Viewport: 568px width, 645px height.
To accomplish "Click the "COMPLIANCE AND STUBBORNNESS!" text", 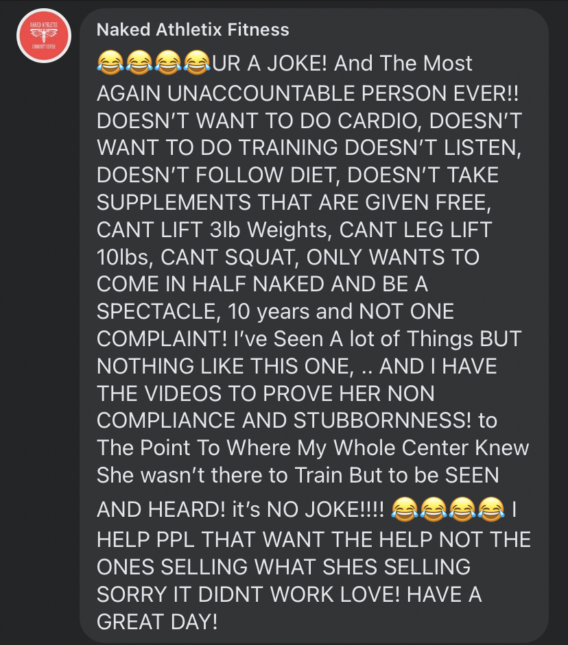I will [x=283, y=420].
